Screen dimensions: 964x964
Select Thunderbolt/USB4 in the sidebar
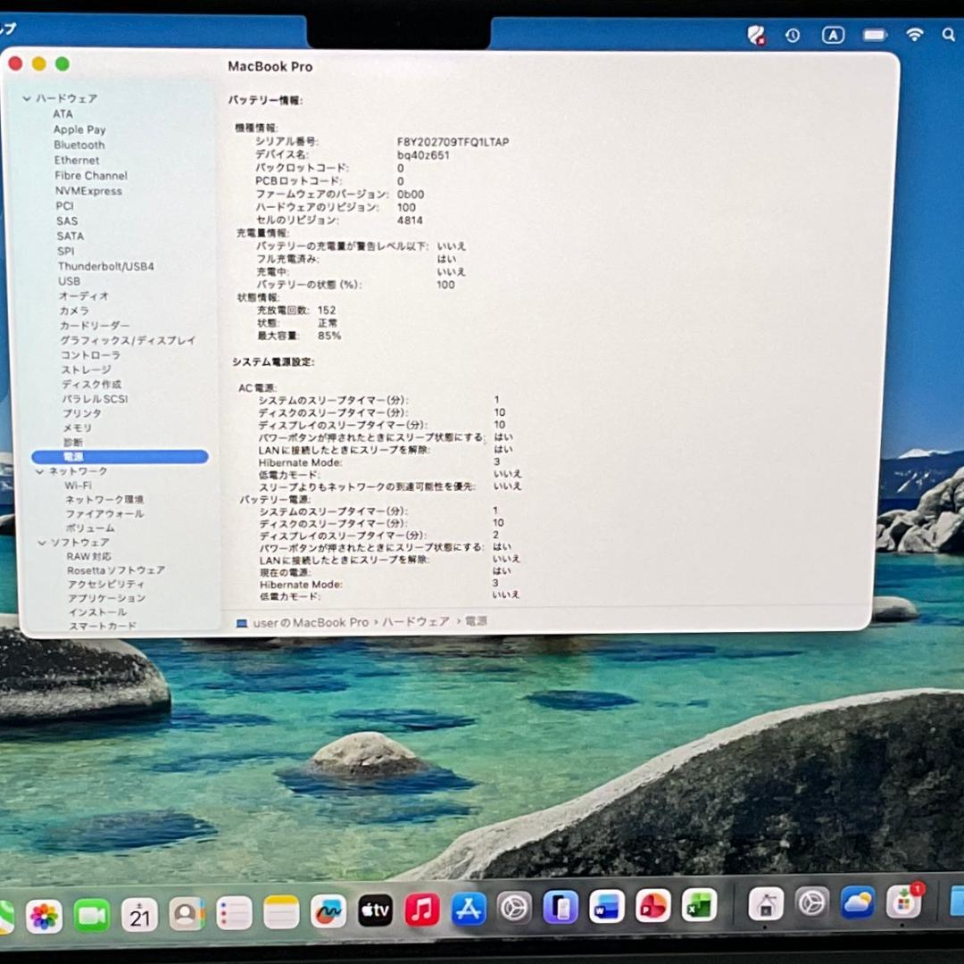coord(105,266)
